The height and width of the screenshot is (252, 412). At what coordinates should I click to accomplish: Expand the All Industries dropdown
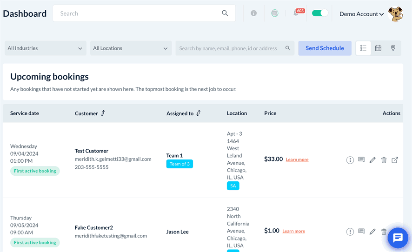click(x=45, y=48)
